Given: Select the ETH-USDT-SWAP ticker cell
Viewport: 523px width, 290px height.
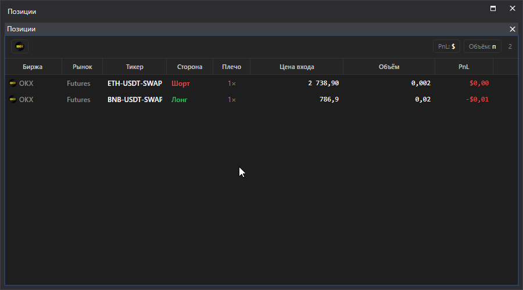Looking at the screenshot, I should coord(135,84).
